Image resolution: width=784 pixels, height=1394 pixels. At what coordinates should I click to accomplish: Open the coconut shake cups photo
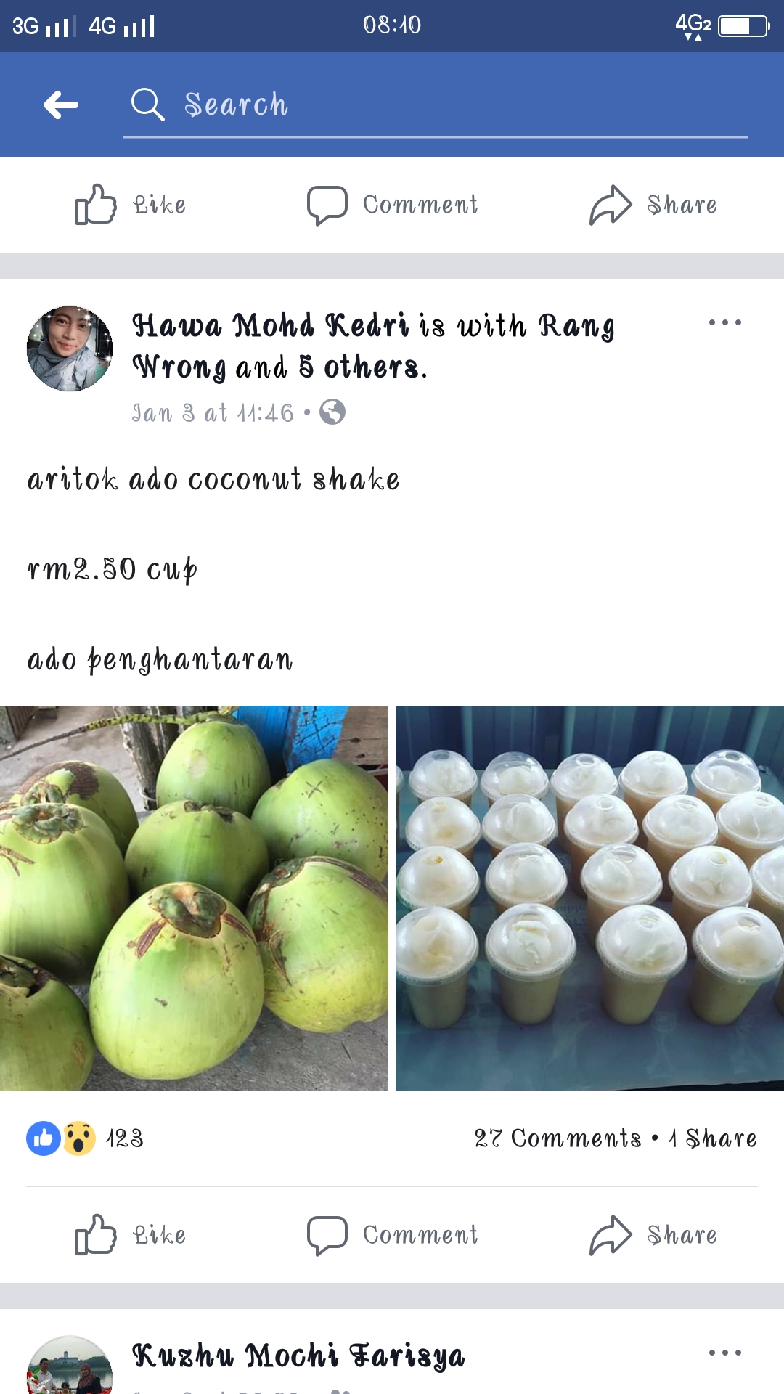point(589,898)
